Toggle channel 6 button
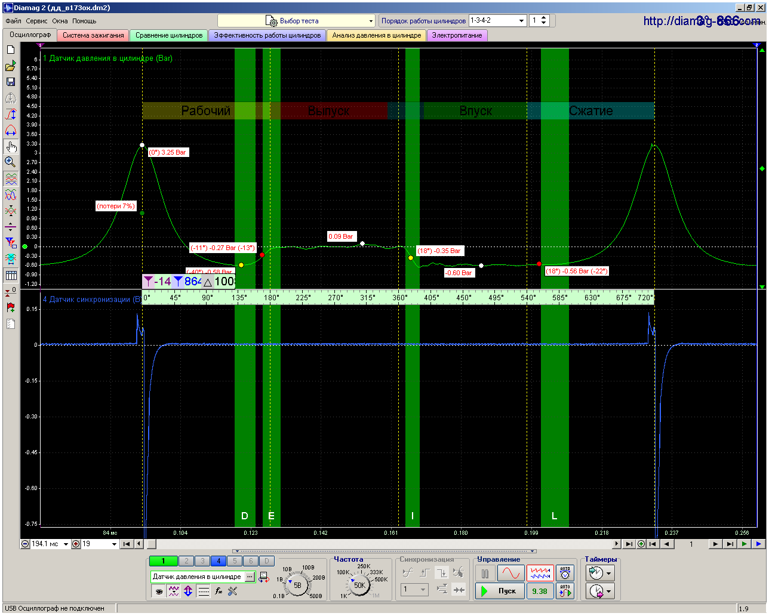 click(251, 561)
